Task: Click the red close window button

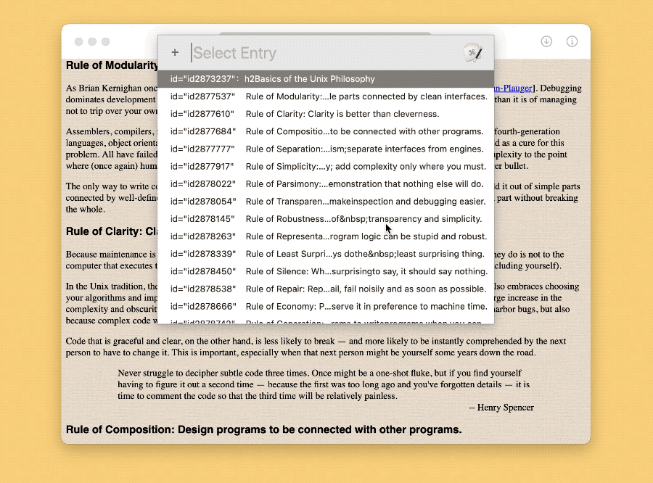Action: point(78,41)
